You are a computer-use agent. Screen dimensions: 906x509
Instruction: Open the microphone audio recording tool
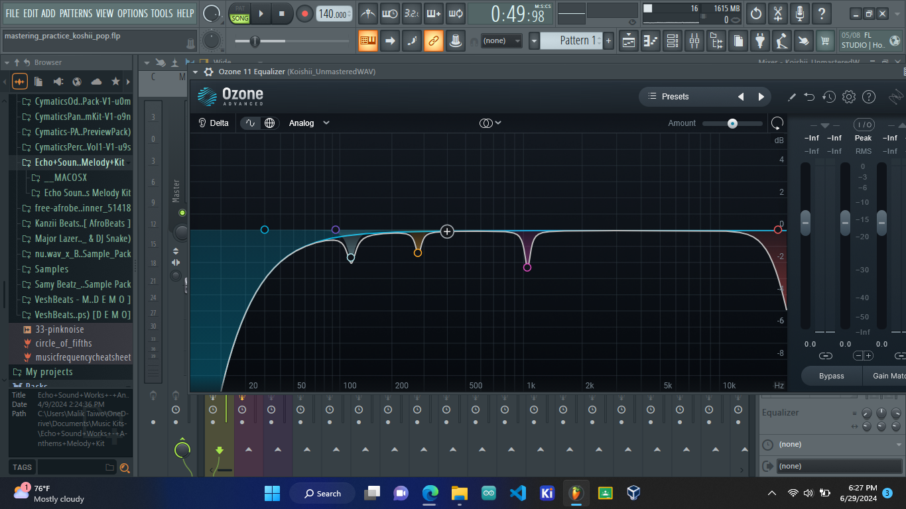click(x=800, y=13)
